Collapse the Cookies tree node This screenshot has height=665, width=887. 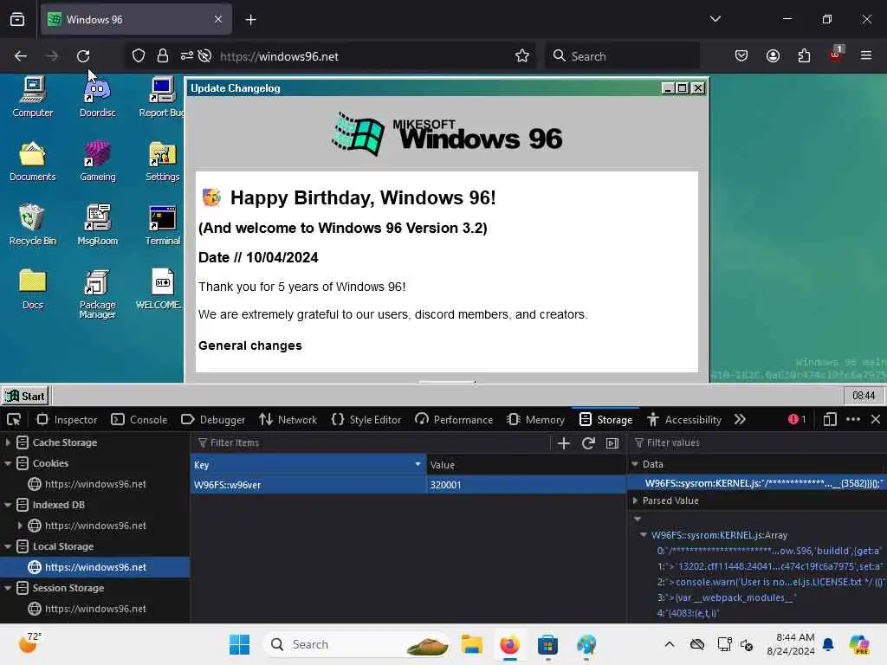coord(8,463)
